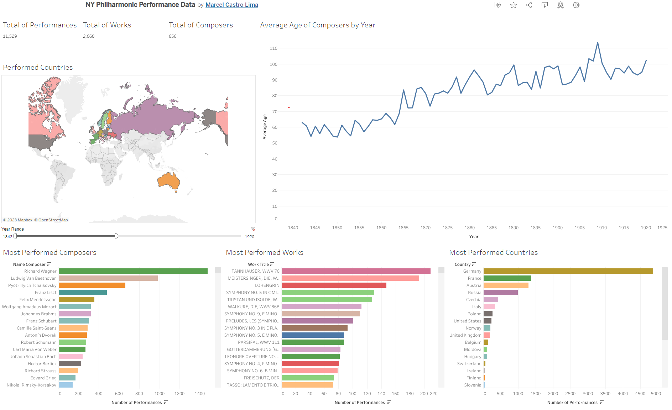Select Australia on the map
The height and width of the screenshot is (410, 672).
[168, 180]
